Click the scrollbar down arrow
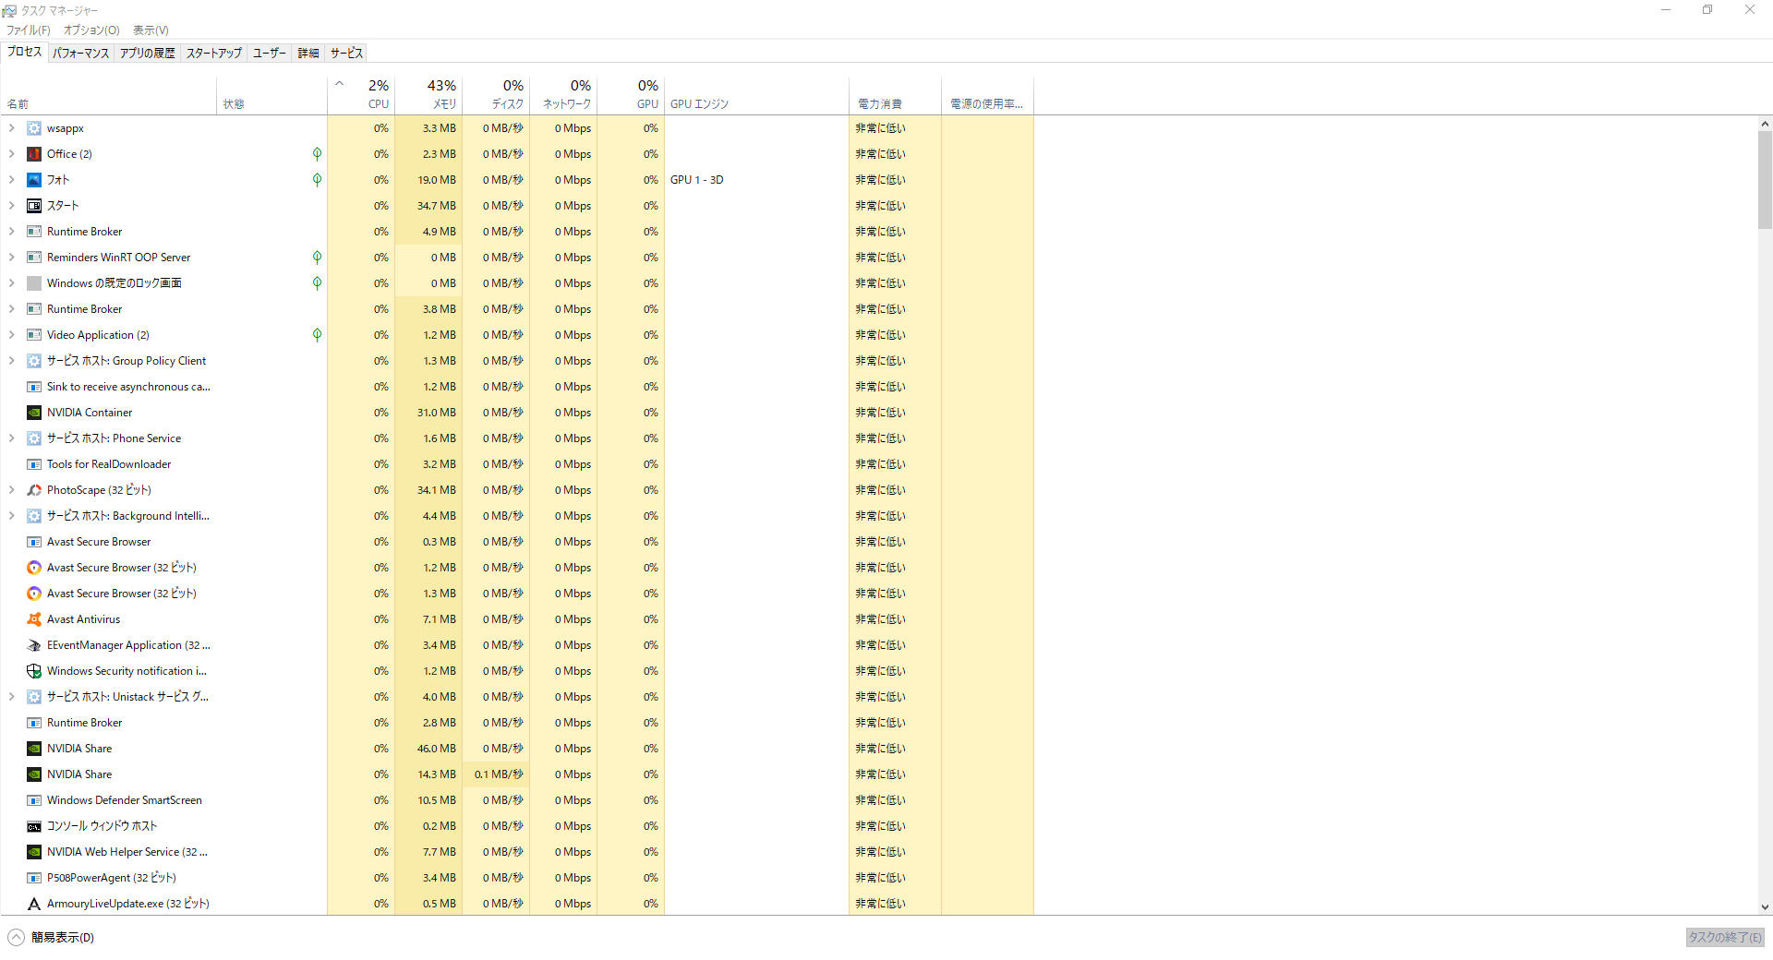 [x=1765, y=907]
